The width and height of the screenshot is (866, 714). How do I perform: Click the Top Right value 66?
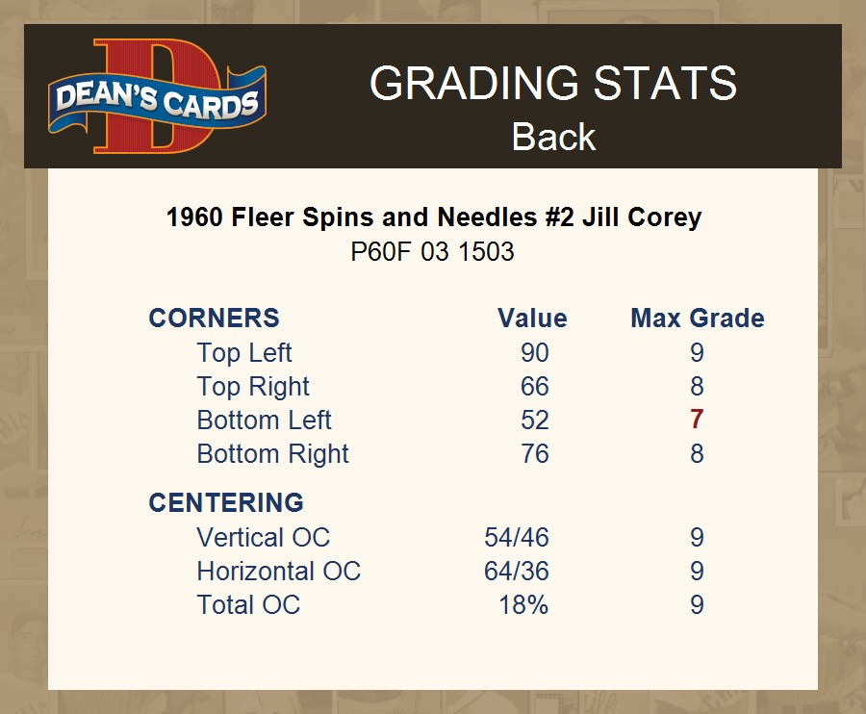coord(534,387)
